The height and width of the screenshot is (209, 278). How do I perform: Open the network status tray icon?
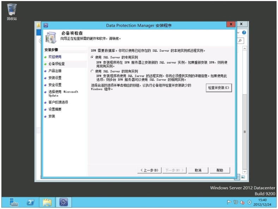(x=236, y=202)
